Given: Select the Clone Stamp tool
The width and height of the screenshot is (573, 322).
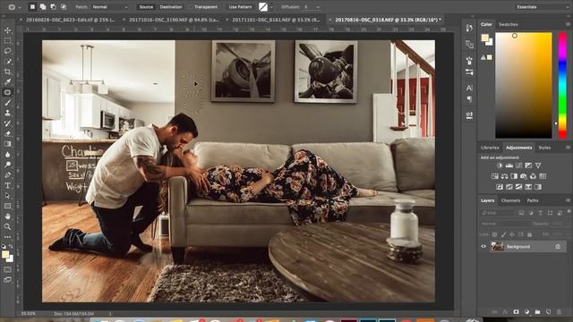Looking at the screenshot, I should [x=7, y=113].
